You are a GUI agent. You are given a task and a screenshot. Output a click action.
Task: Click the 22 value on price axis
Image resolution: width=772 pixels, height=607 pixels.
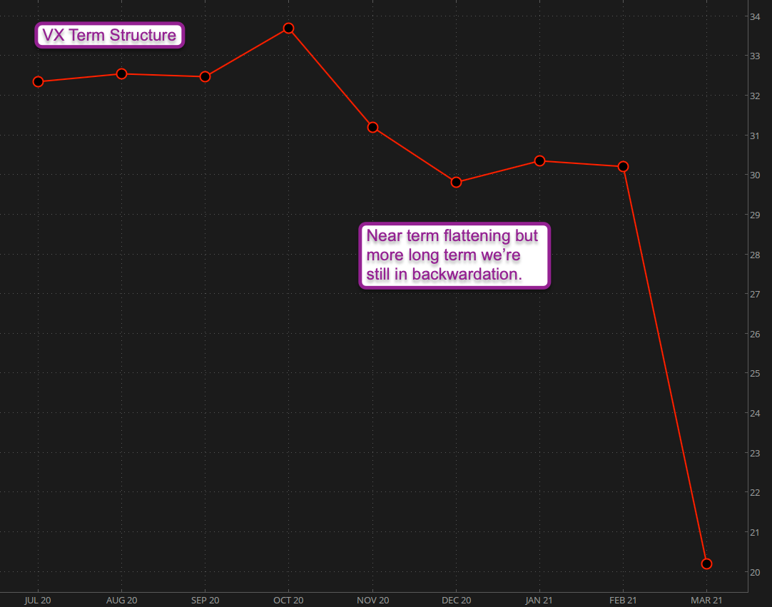[755, 493]
